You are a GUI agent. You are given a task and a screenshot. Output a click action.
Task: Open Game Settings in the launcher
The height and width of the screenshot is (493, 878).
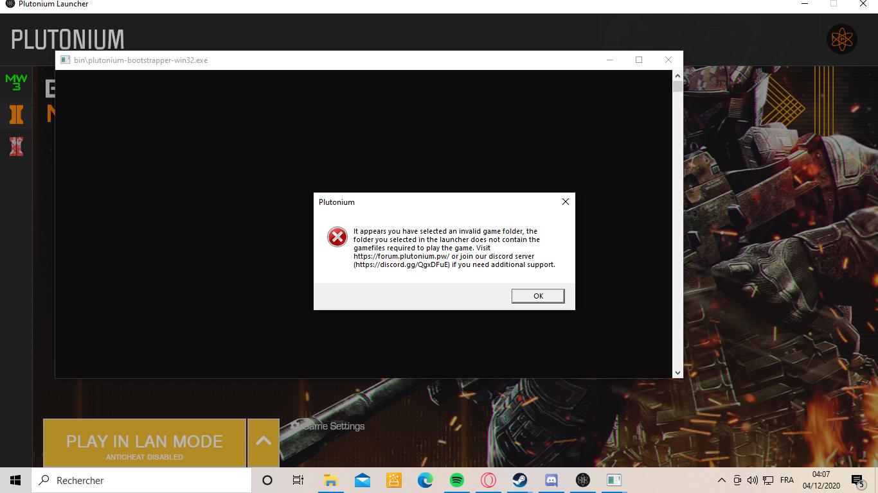[x=327, y=426]
